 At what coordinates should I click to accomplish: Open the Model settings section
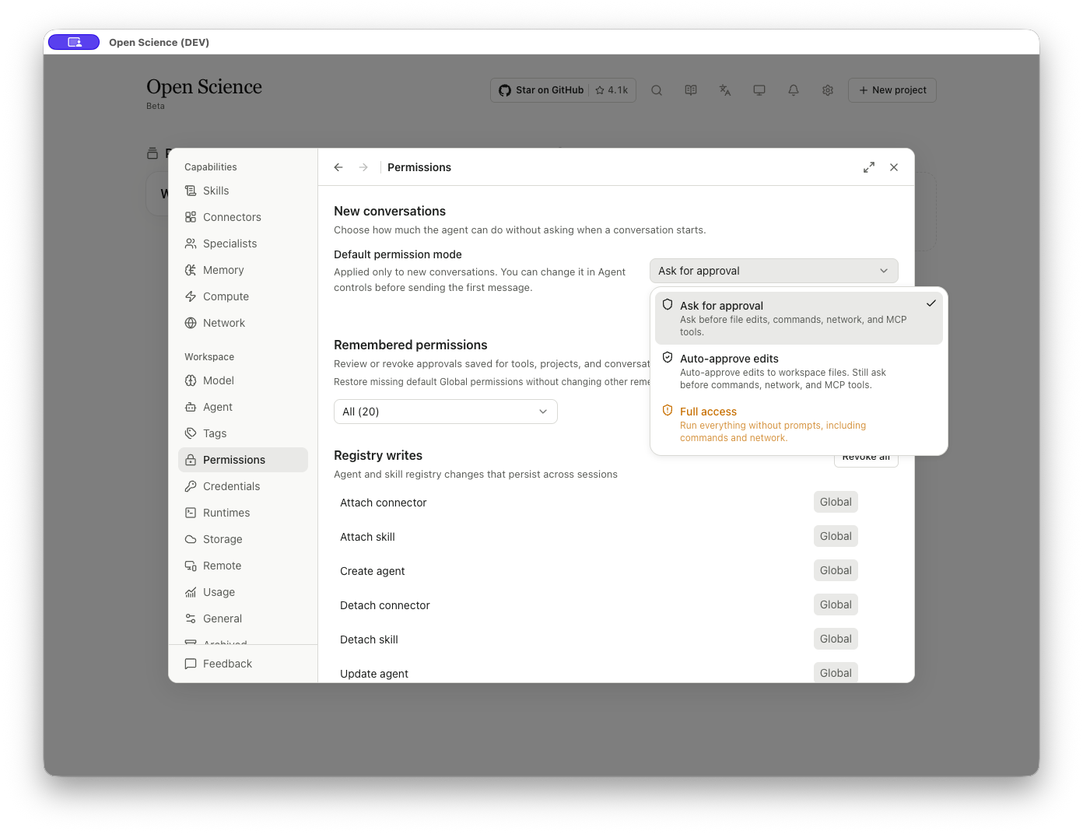[x=243, y=380]
